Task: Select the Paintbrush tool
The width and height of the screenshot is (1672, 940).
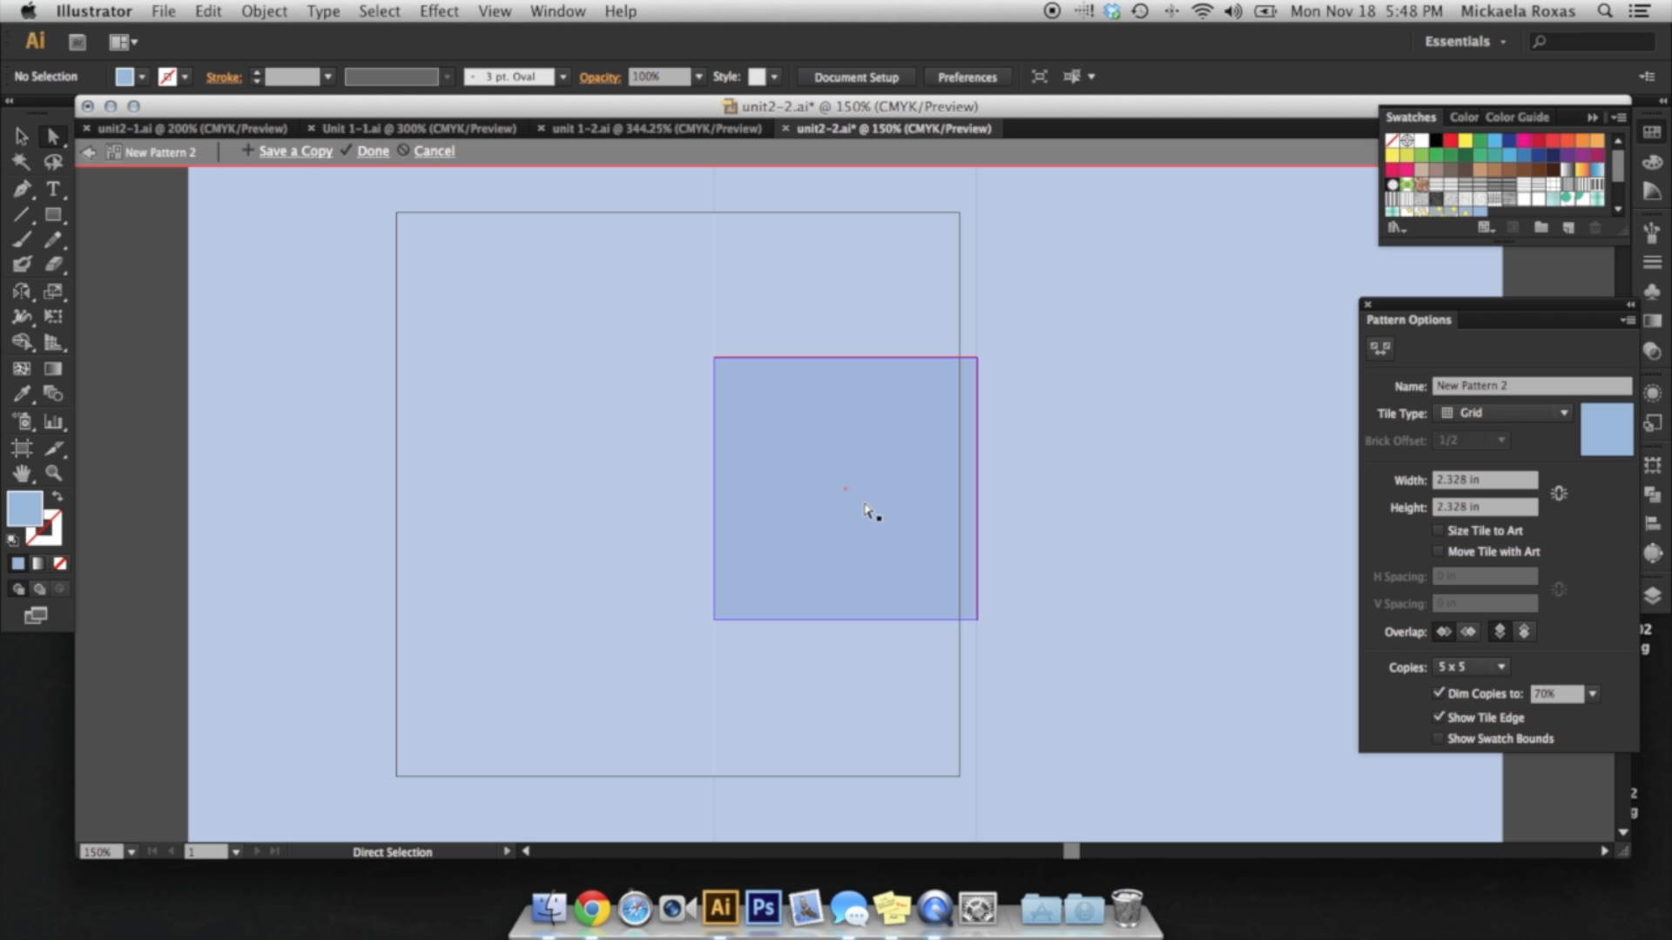Action: coord(21,239)
